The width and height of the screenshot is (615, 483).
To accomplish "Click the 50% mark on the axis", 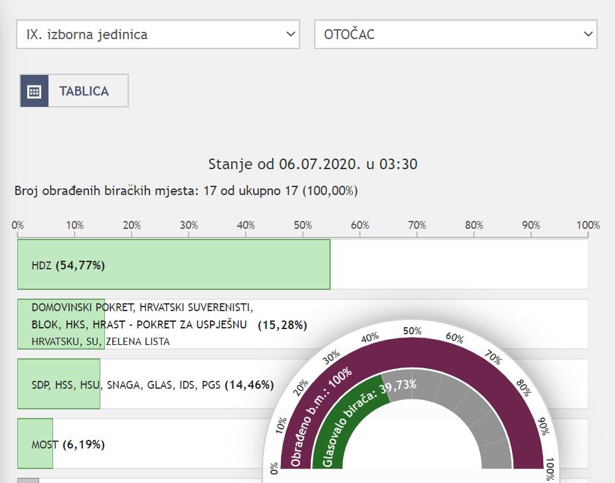I will coord(303,226).
